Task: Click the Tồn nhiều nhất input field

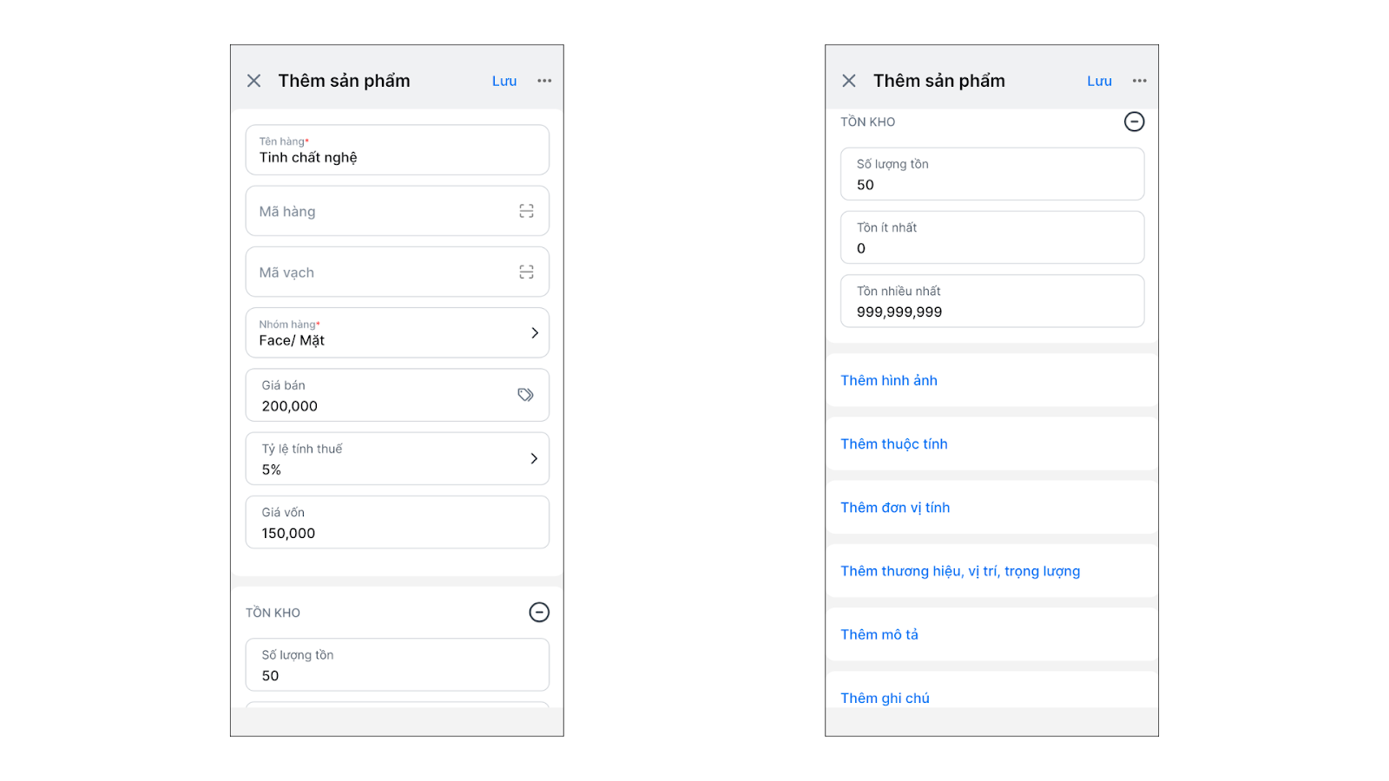Action: (x=992, y=301)
